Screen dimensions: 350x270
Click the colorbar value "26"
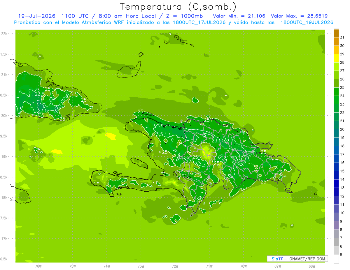(342, 79)
